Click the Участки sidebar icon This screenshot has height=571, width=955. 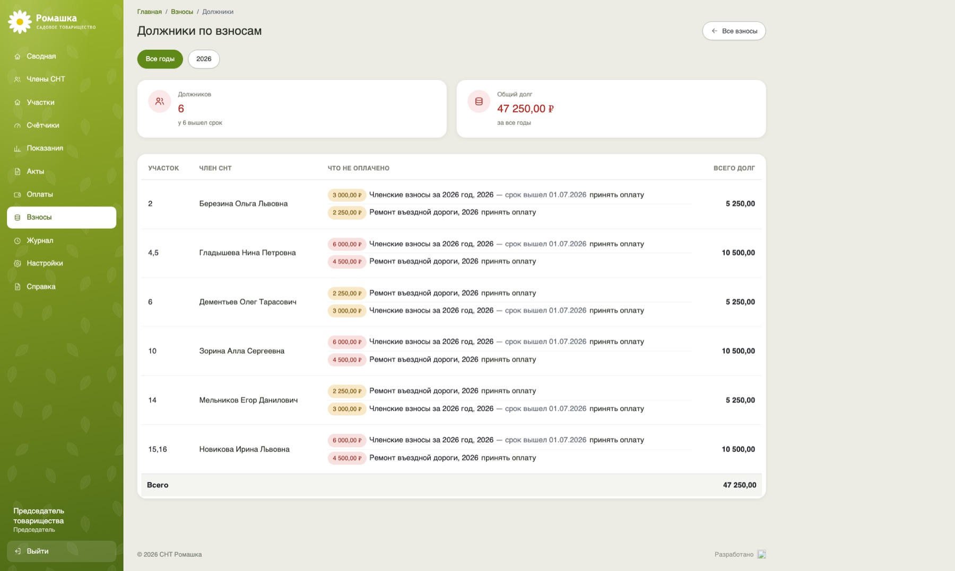pyautogui.click(x=18, y=102)
